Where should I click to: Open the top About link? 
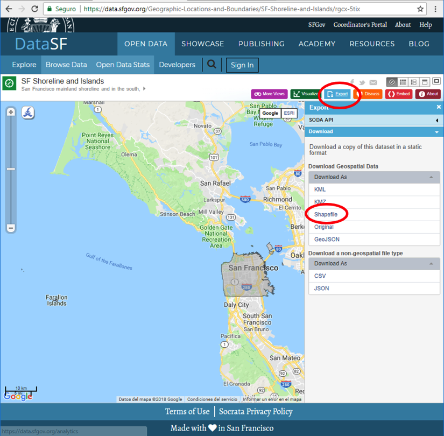click(x=403, y=25)
